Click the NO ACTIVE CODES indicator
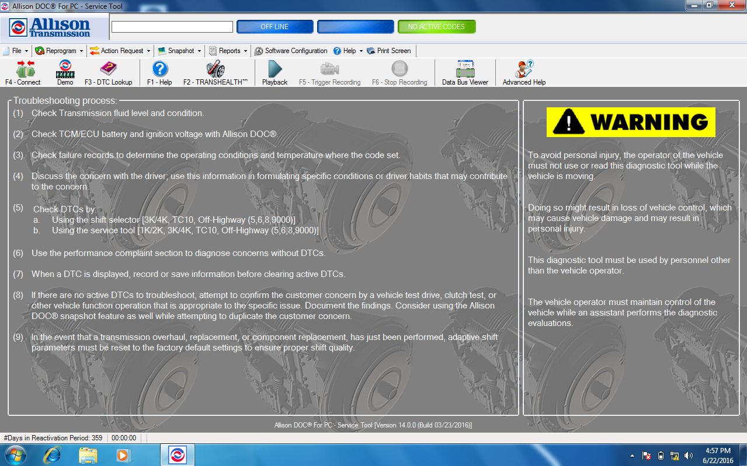This screenshot has width=747, height=466. [436, 27]
